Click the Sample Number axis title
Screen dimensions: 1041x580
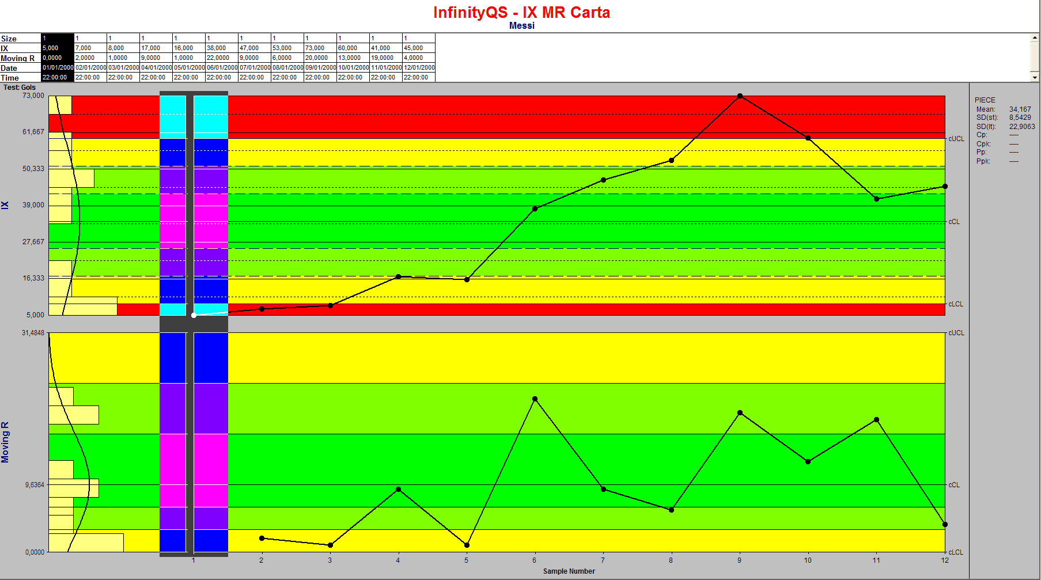point(569,571)
